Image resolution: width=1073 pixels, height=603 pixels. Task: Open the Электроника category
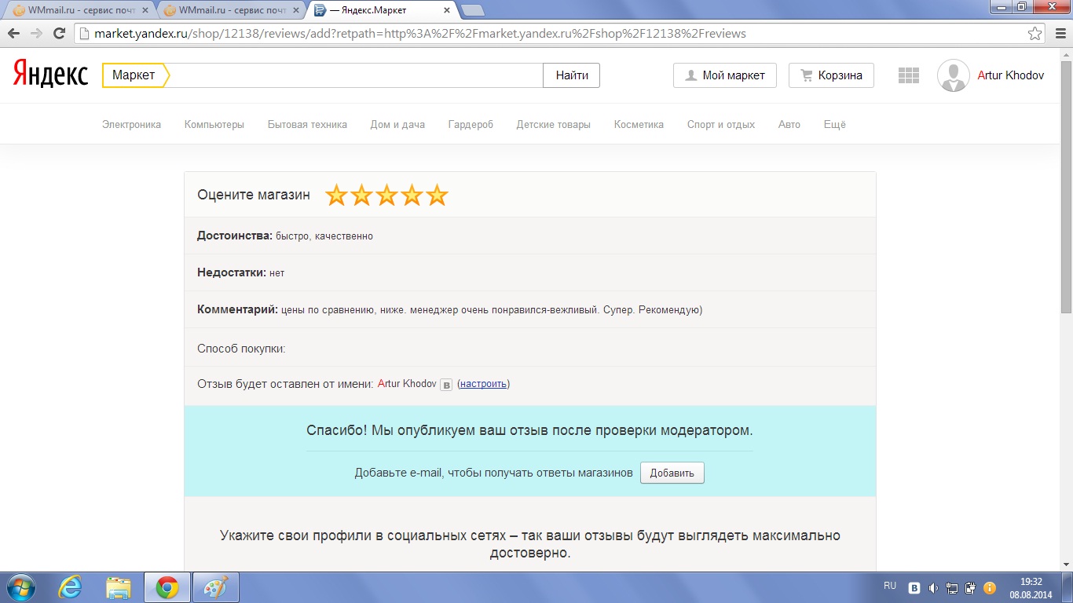131,124
